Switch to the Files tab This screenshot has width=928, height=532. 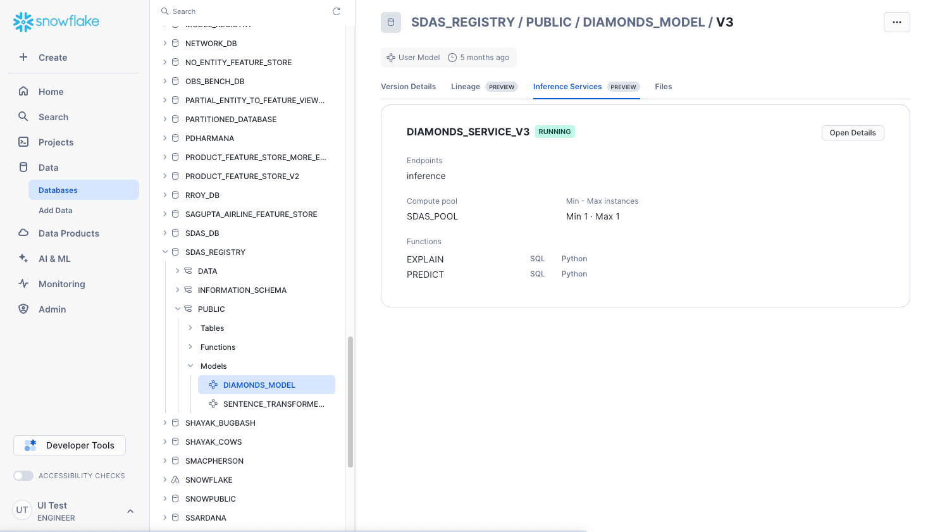click(663, 87)
